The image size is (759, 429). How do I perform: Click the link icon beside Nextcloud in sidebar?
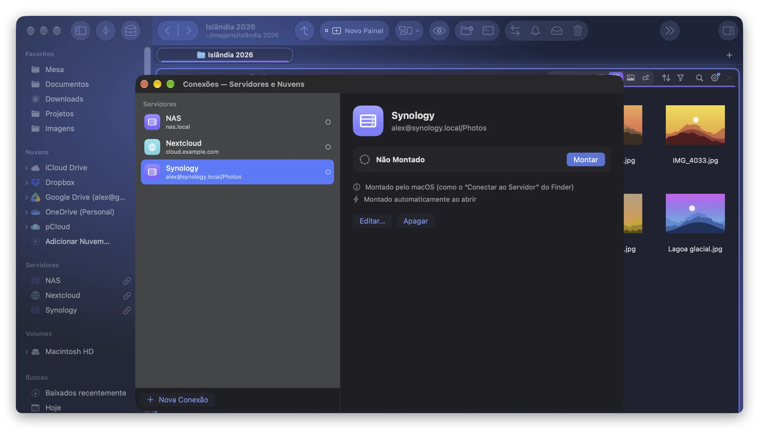point(127,296)
